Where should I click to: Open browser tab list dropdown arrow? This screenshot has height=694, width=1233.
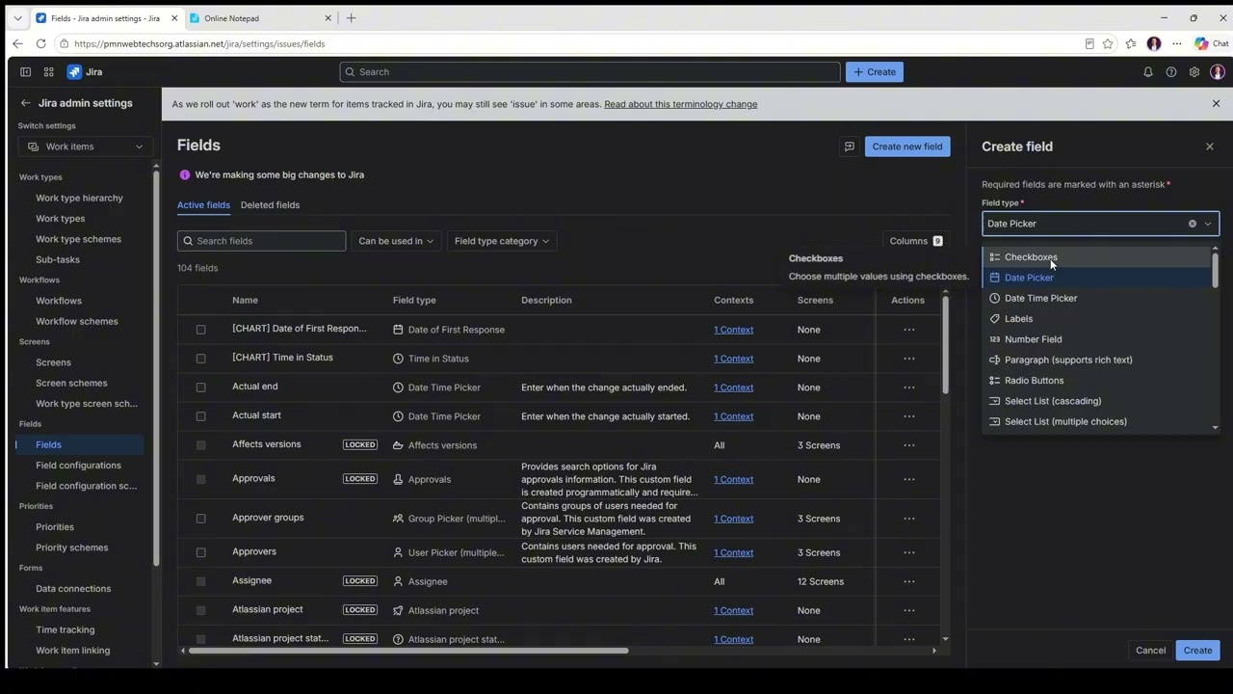pyautogui.click(x=17, y=18)
